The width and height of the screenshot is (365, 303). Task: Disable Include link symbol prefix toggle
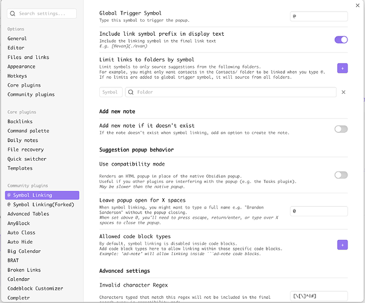(x=341, y=39)
